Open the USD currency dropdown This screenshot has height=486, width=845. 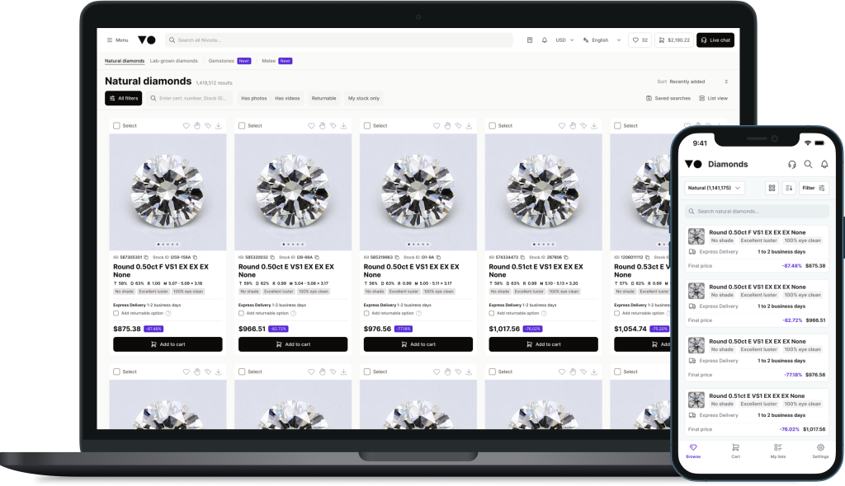[564, 40]
